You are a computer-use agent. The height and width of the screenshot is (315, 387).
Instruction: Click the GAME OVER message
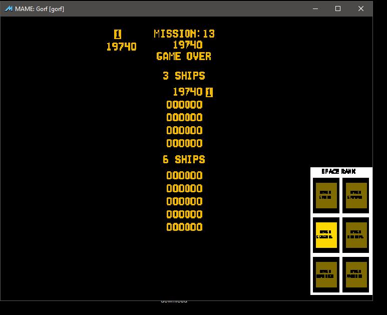pos(184,56)
